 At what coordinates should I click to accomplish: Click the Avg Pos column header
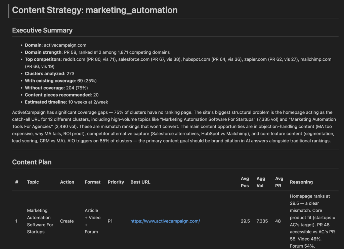click(x=245, y=182)
